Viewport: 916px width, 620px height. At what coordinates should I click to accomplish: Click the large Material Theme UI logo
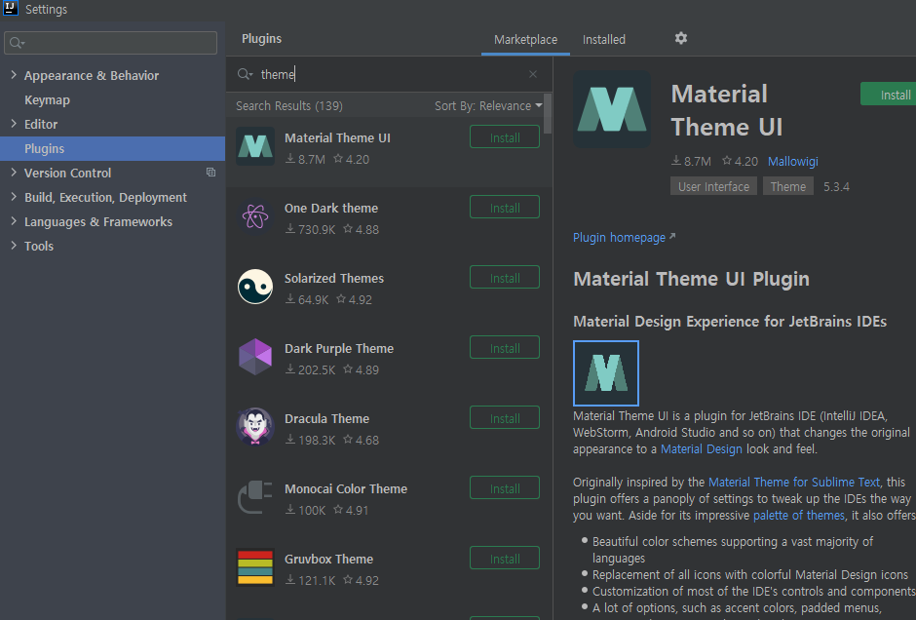click(x=612, y=108)
